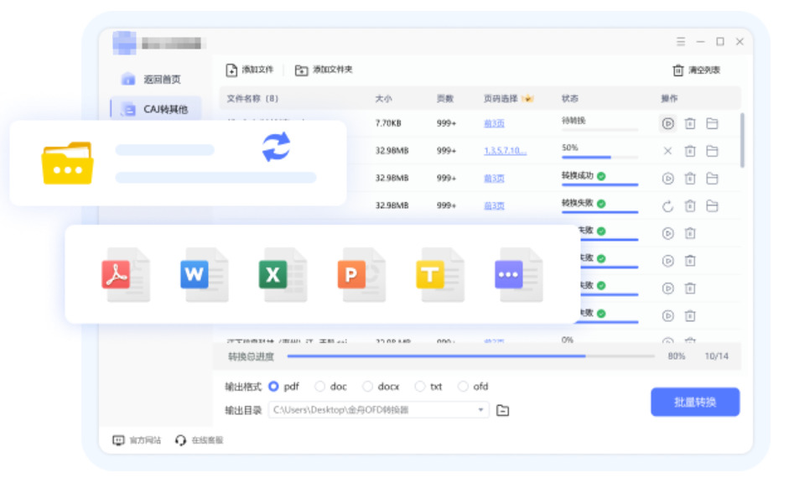Click the 文件名称 column header
Viewport: 789px width, 478px height.
pos(252,99)
